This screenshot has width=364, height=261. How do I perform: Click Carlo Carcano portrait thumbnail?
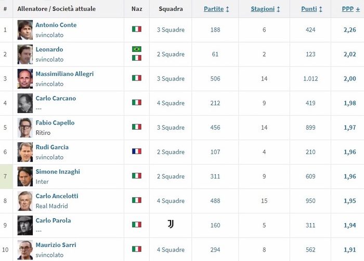(x=25, y=103)
